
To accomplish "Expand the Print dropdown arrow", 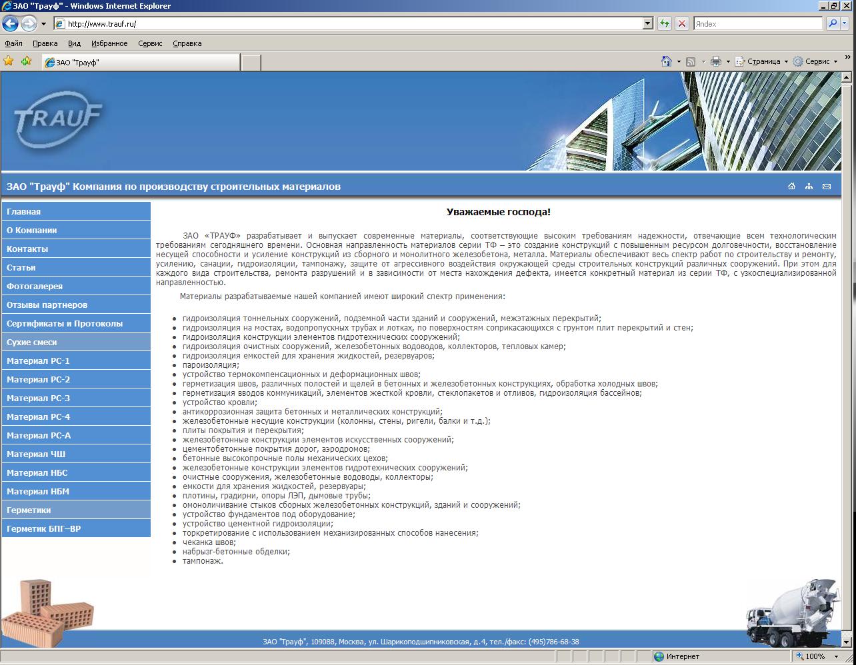I will (x=728, y=61).
